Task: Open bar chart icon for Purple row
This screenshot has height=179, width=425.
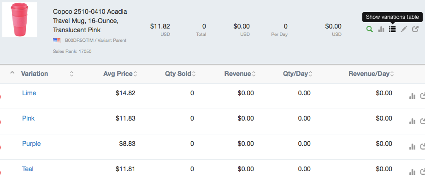Action: (412, 146)
